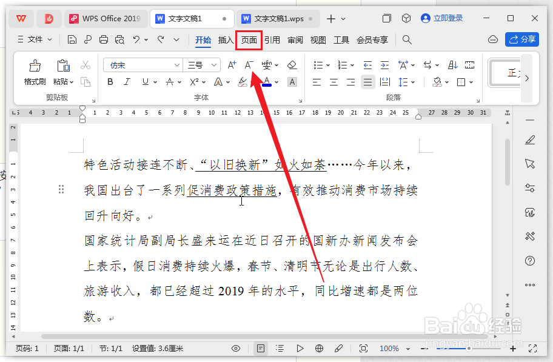Viewport: 553px width, 362px height.
Task: Click the Cut scissors icon in clipboard group
Action: coord(87,64)
